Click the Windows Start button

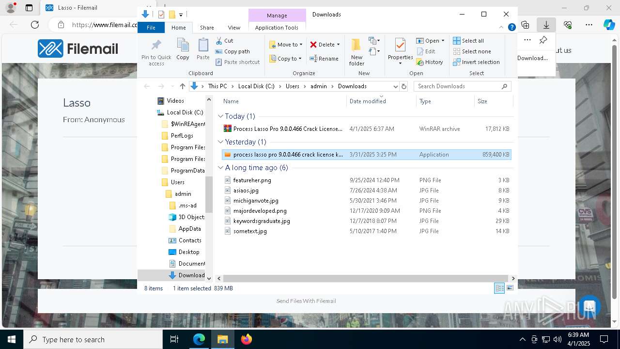click(12, 339)
